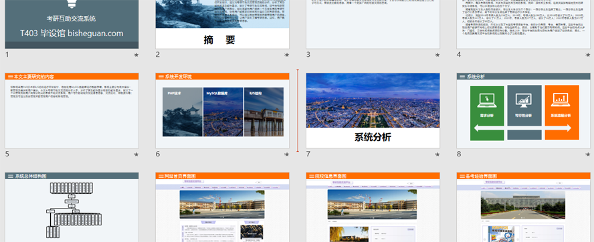
Task: Click the transition star icon under slide 6
Action: 287,154
